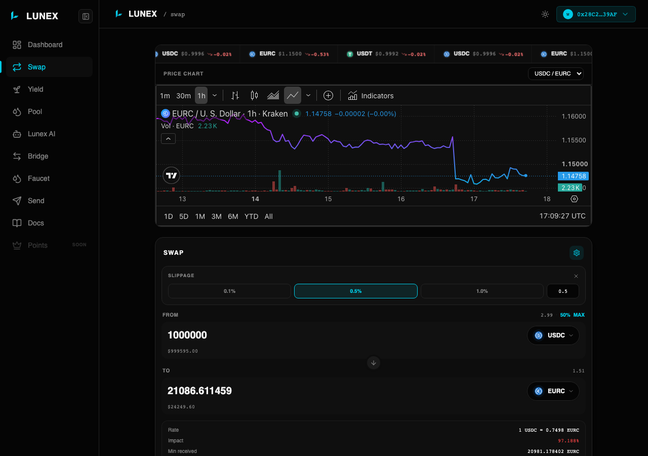Open the USDC token selector

point(553,335)
